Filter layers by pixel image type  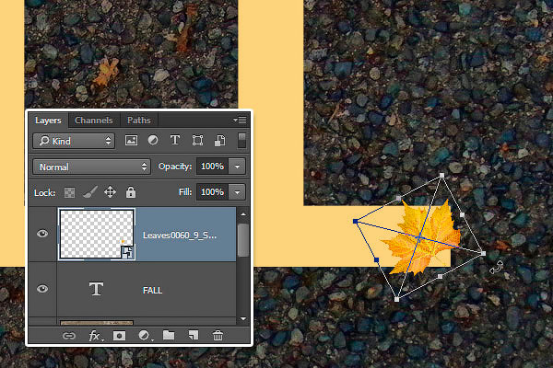coord(131,141)
